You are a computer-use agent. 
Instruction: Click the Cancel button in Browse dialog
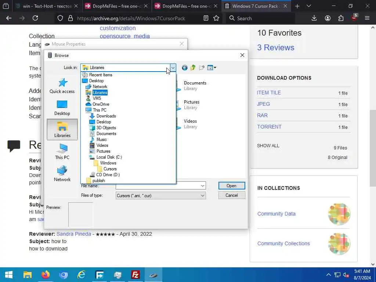[x=232, y=195]
